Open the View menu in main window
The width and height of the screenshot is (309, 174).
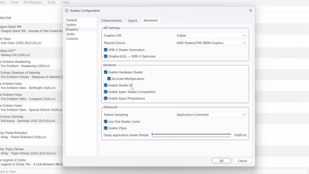tap(14, 2)
